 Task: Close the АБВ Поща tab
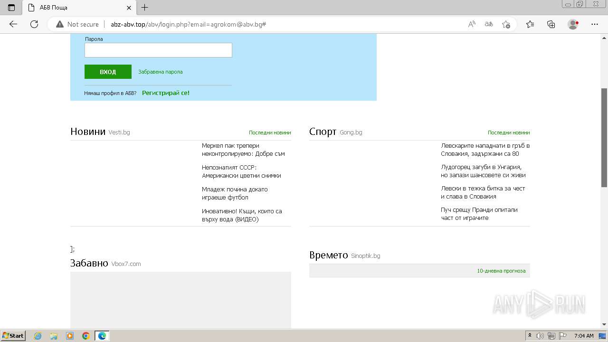(x=129, y=8)
